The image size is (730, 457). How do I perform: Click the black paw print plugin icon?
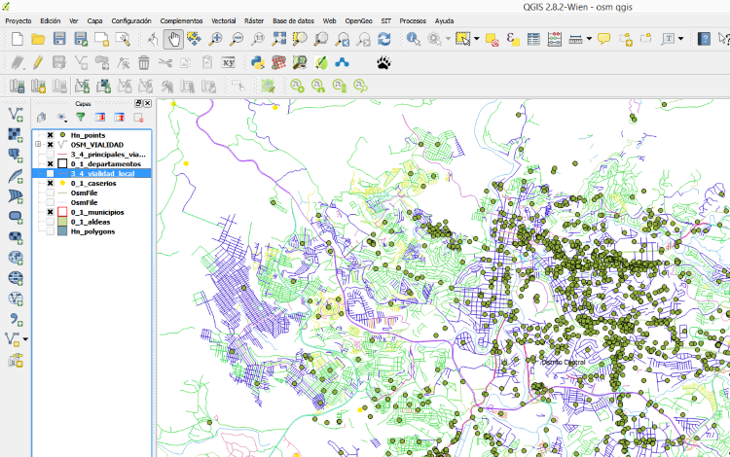click(x=384, y=62)
